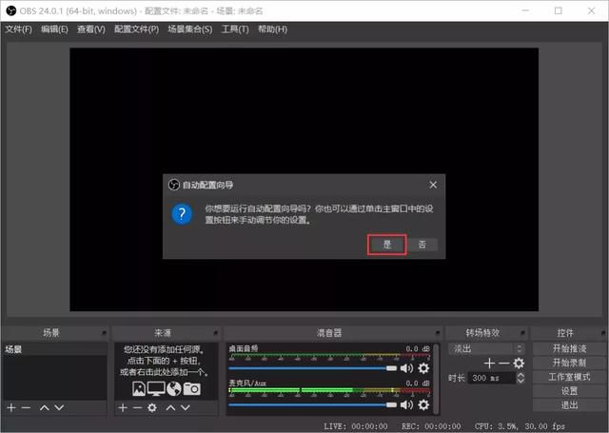Remove transition with minus icon
The image size is (609, 433).
tap(503, 364)
